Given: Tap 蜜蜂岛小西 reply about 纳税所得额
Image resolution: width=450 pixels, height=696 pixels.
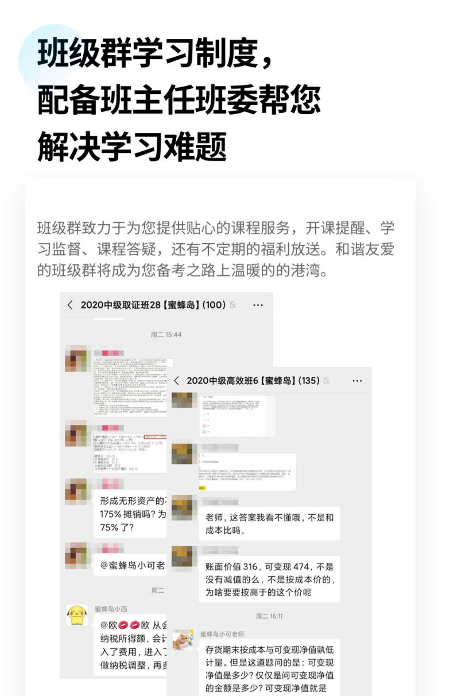Looking at the screenshot, I should [x=130, y=645].
